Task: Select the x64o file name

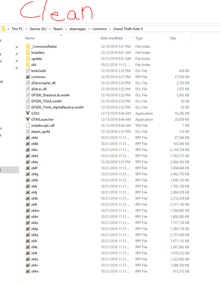Action: click(x=34, y=223)
